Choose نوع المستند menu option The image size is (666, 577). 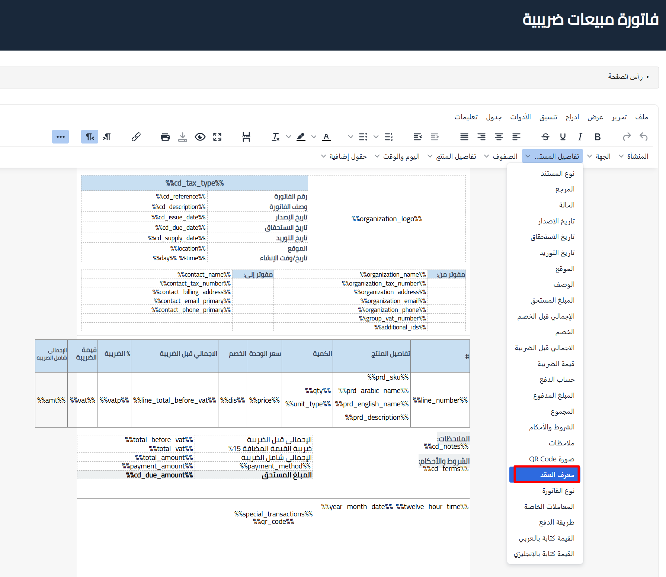click(x=545, y=174)
